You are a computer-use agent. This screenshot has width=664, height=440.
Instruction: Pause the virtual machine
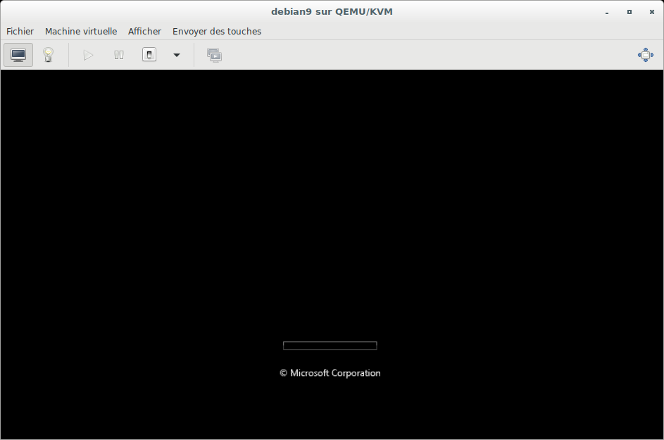coord(119,55)
